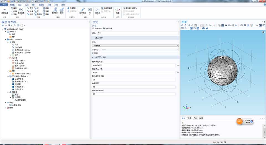Viewport: 266px width, 145px height.
Task: Switch to the 研究 (Study) ribbon tab
Action: (x=56, y=5)
